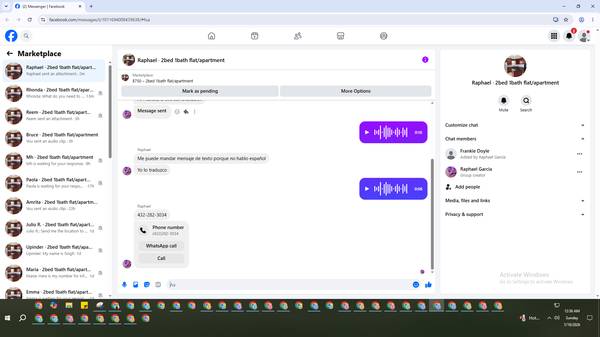Click the browser address bar URL
Screen dimensions: 600x337
100,20
